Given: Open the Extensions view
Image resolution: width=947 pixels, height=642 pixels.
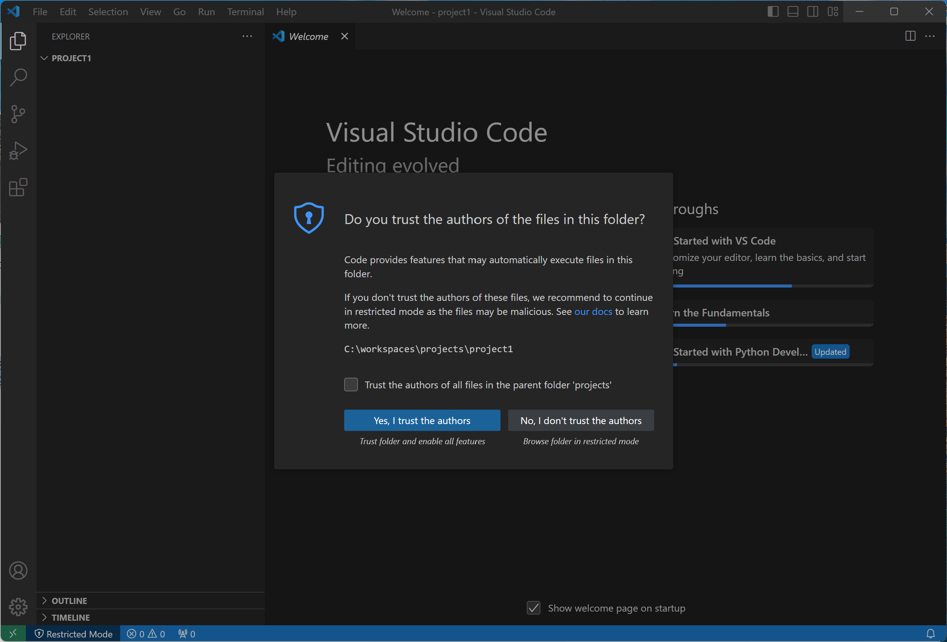Looking at the screenshot, I should [x=18, y=188].
